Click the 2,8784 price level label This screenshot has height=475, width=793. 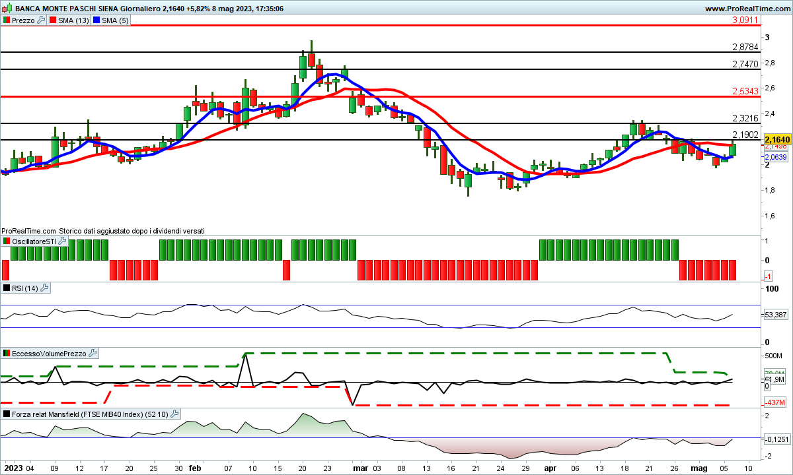point(745,47)
